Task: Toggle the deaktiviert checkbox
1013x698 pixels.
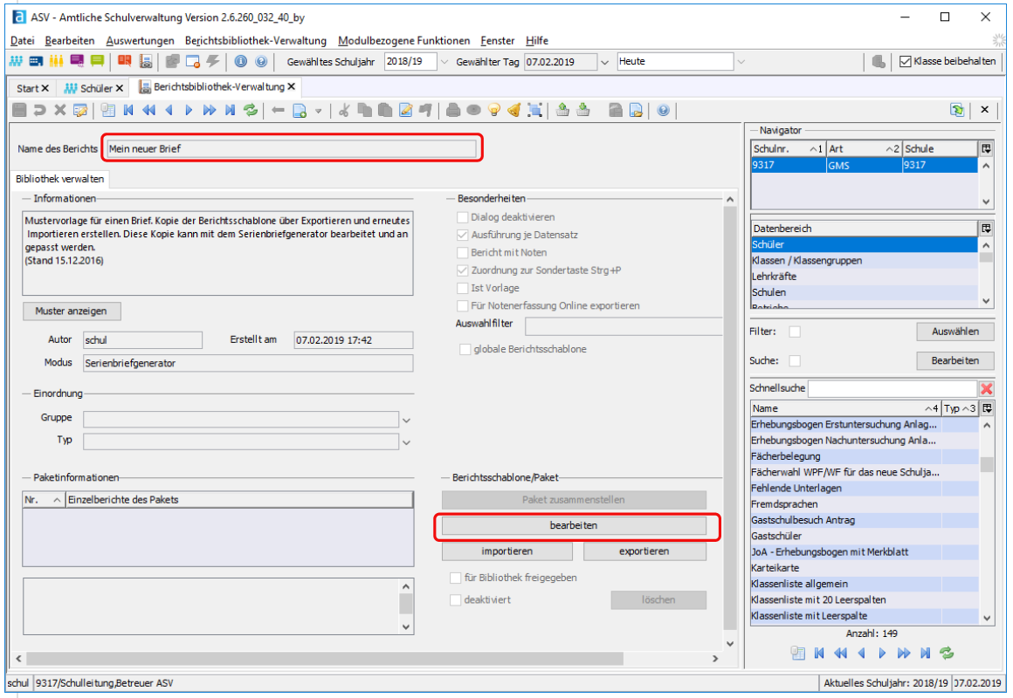Action: click(x=456, y=599)
